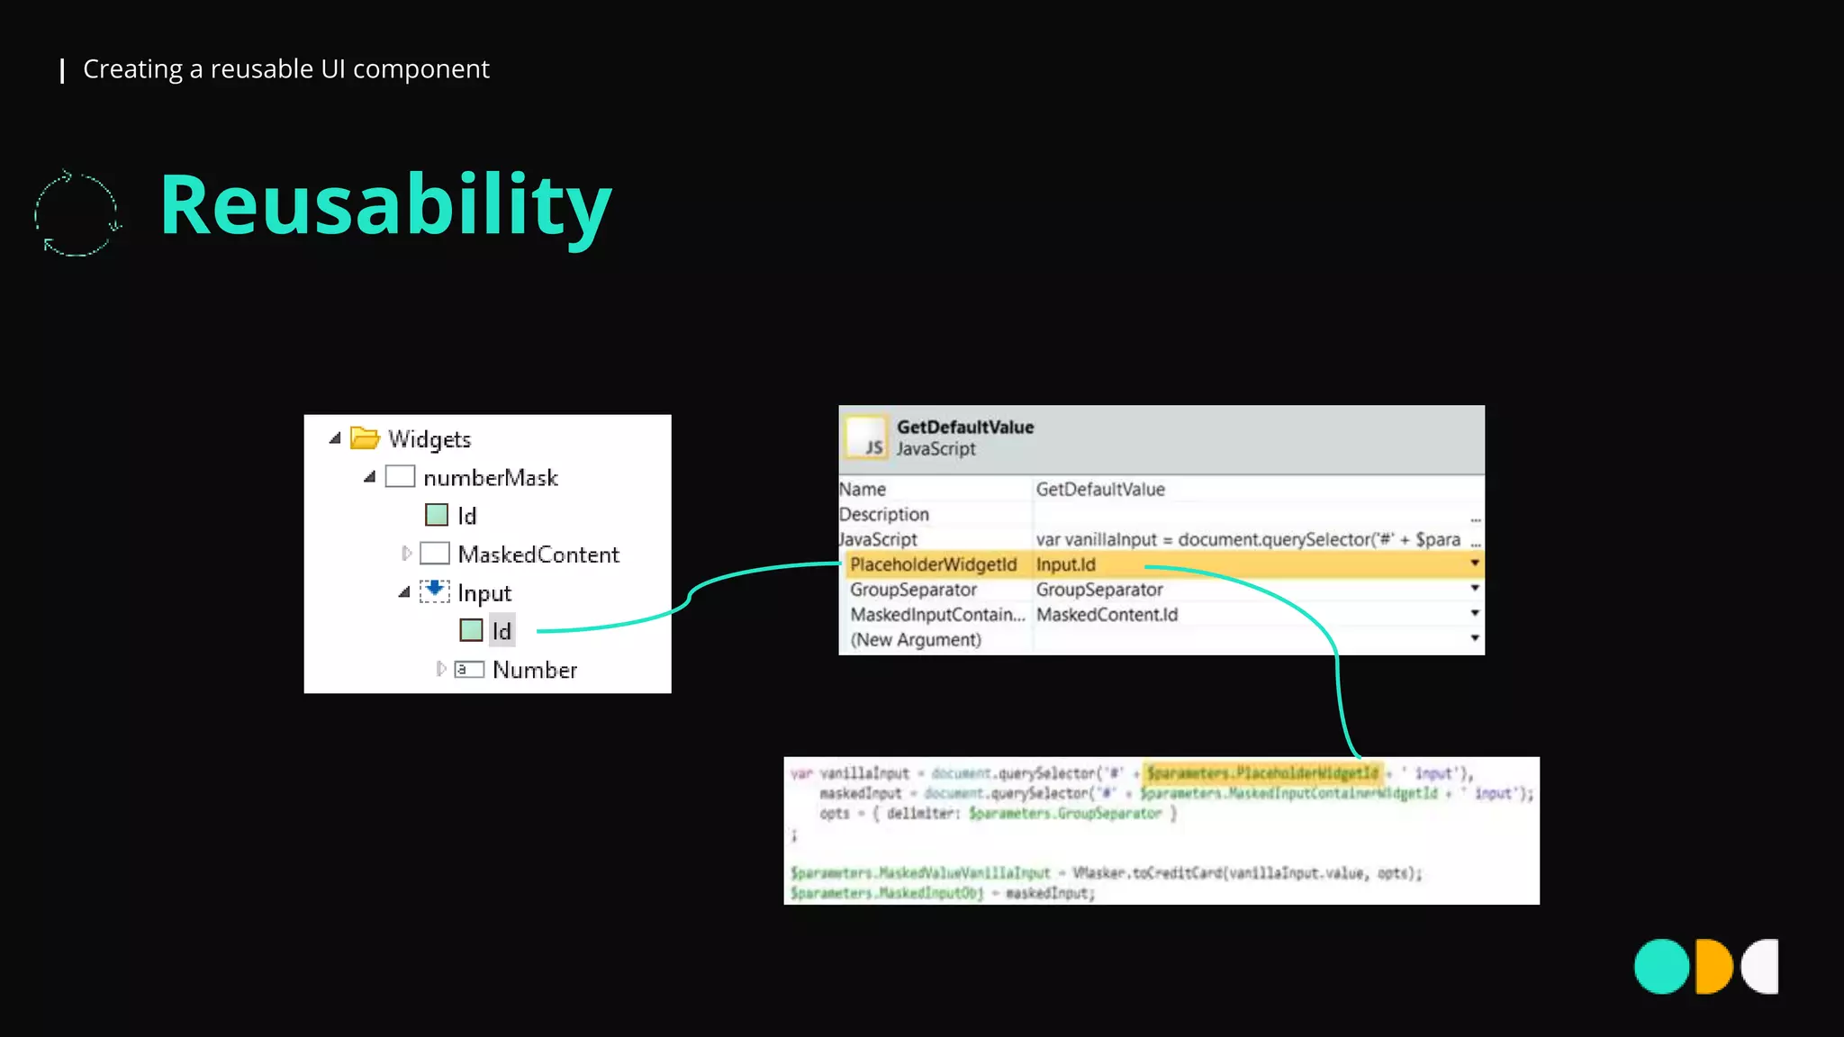Screen dimensions: 1844x1037
Task: Click the MaskedInputContain... property label
Action: click(937, 615)
